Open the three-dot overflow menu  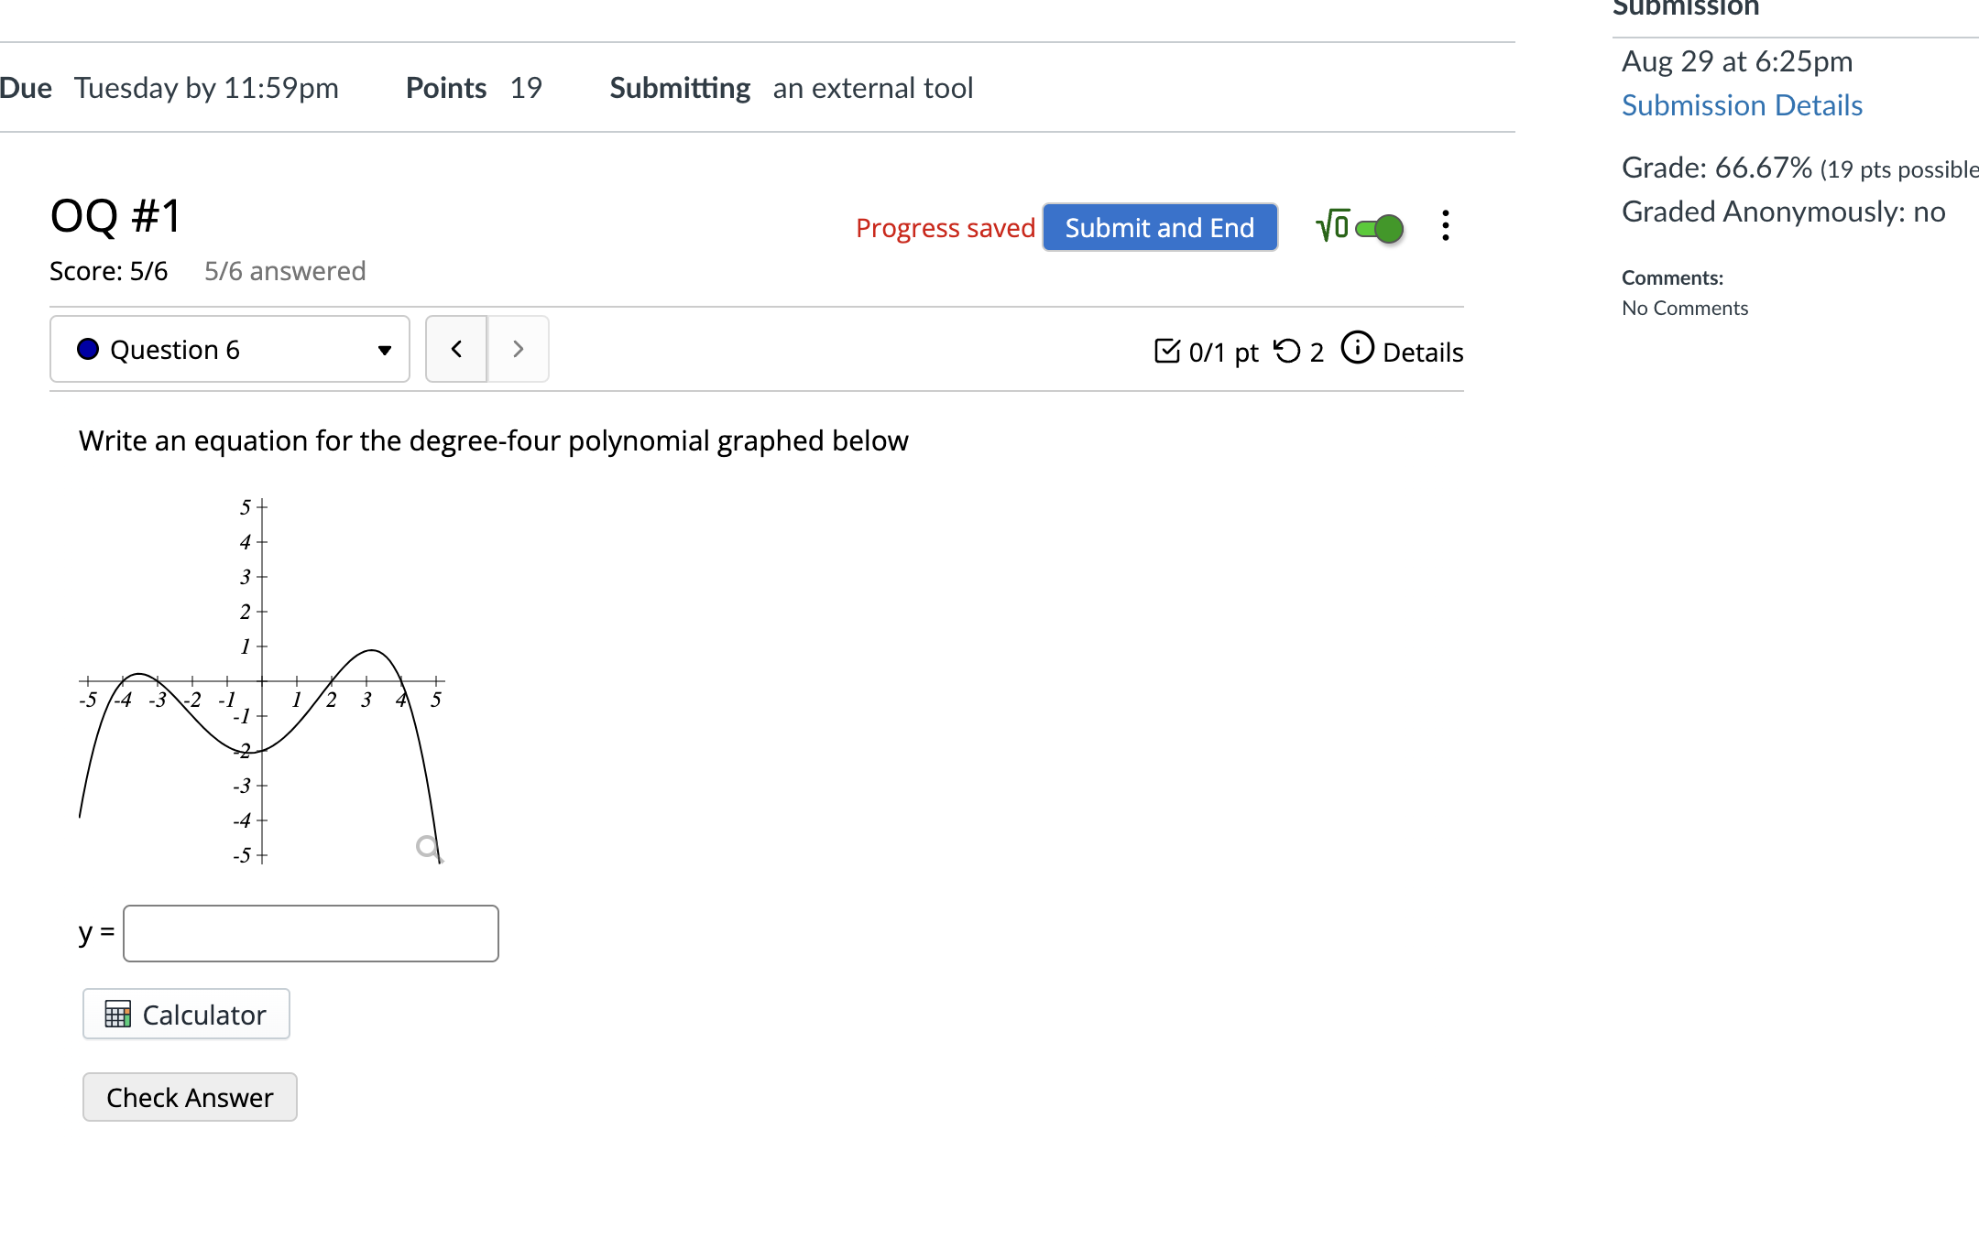(1445, 227)
